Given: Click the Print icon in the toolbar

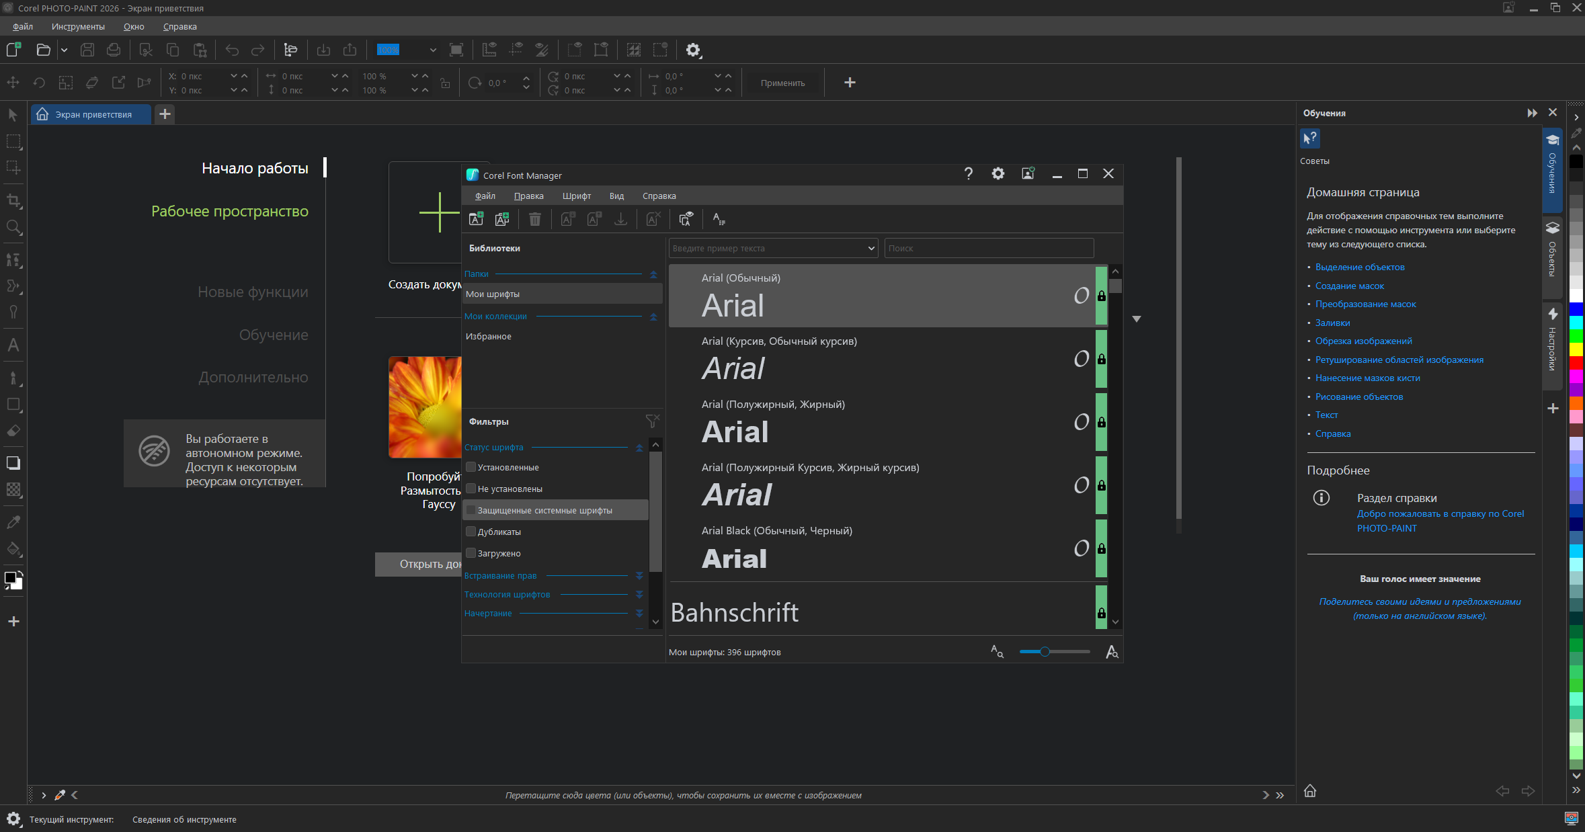Looking at the screenshot, I should [114, 50].
